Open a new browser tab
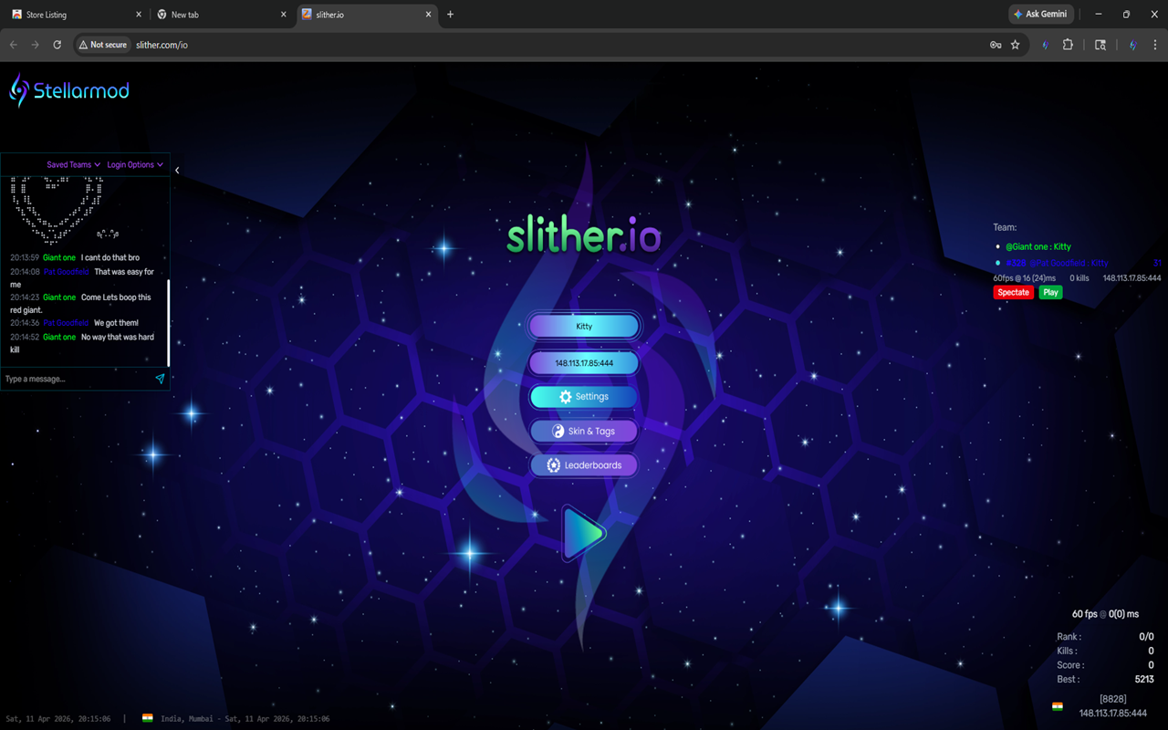 450,15
